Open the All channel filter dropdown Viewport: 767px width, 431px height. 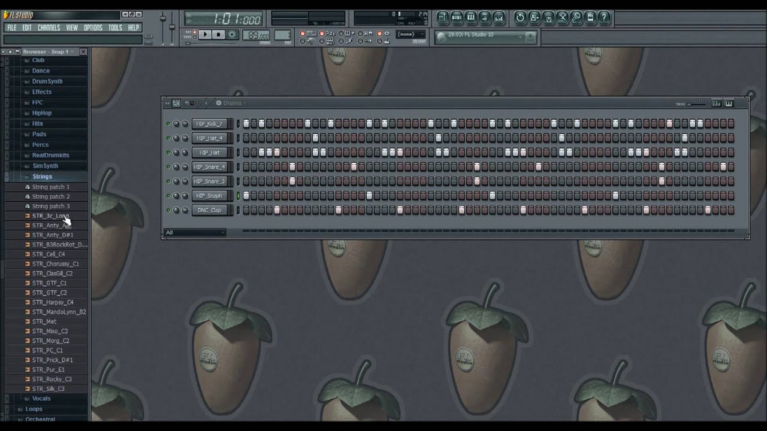195,232
